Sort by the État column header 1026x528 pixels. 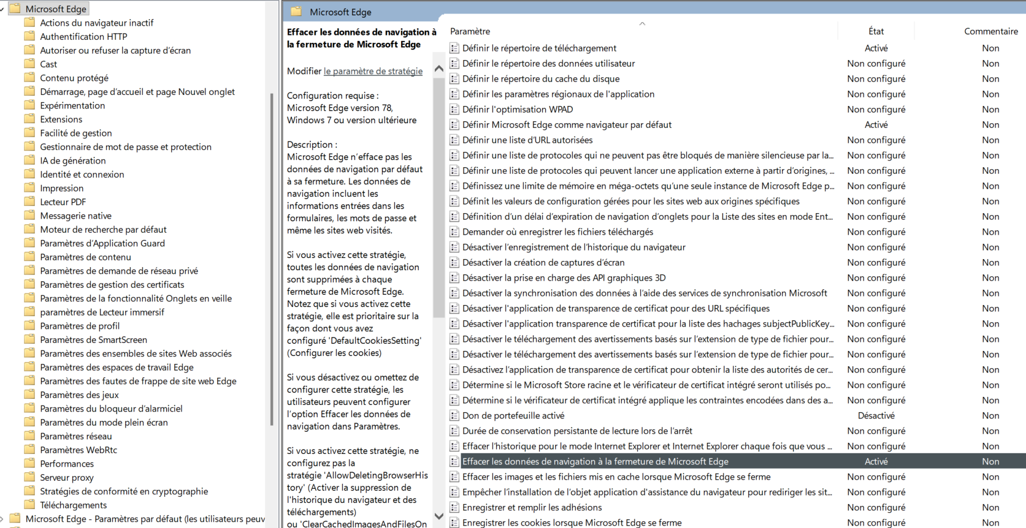(876, 31)
